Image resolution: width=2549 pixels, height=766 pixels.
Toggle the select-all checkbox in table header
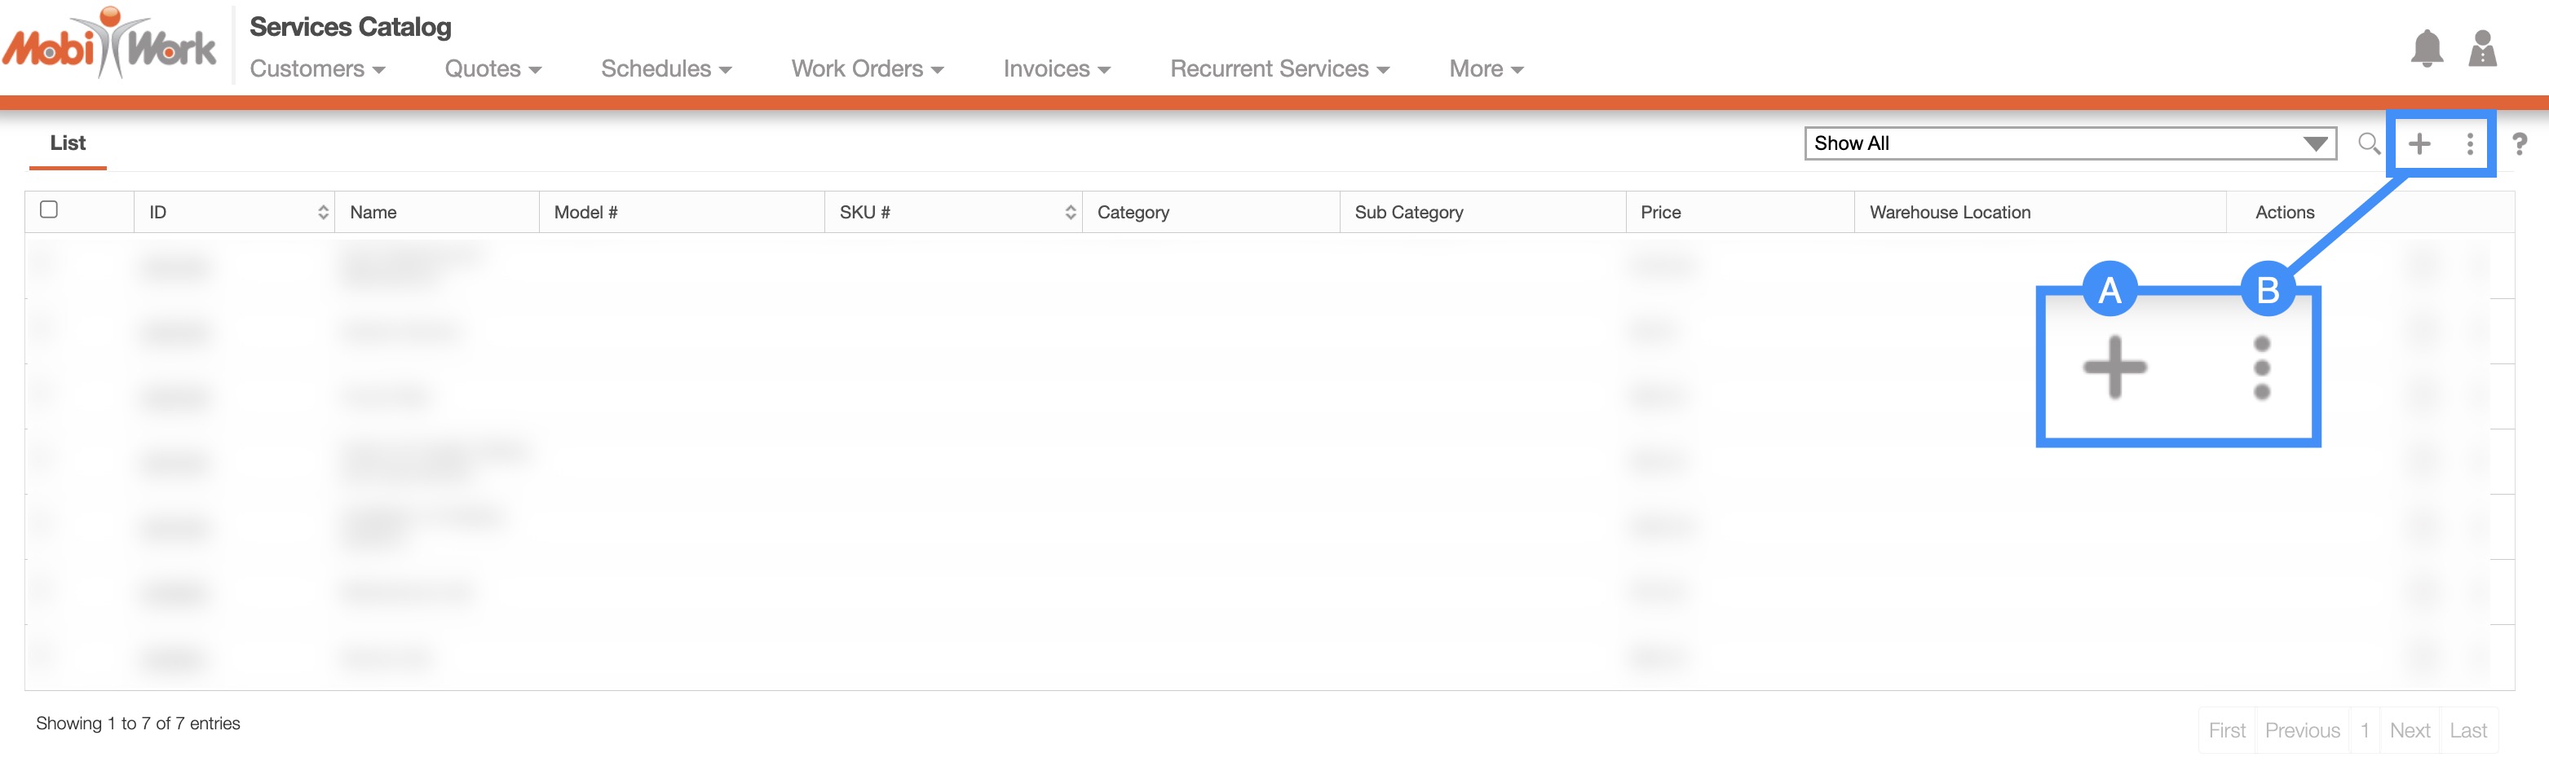pyautogui.click(x=48, y=209)
